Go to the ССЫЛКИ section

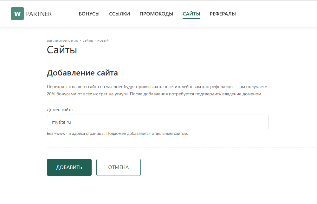point(120,14)
